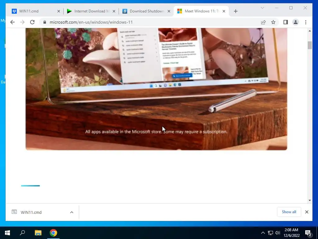Minimize the Chrome window
The height and width of the screenshot is (239, 318).
tap(277, 8)
